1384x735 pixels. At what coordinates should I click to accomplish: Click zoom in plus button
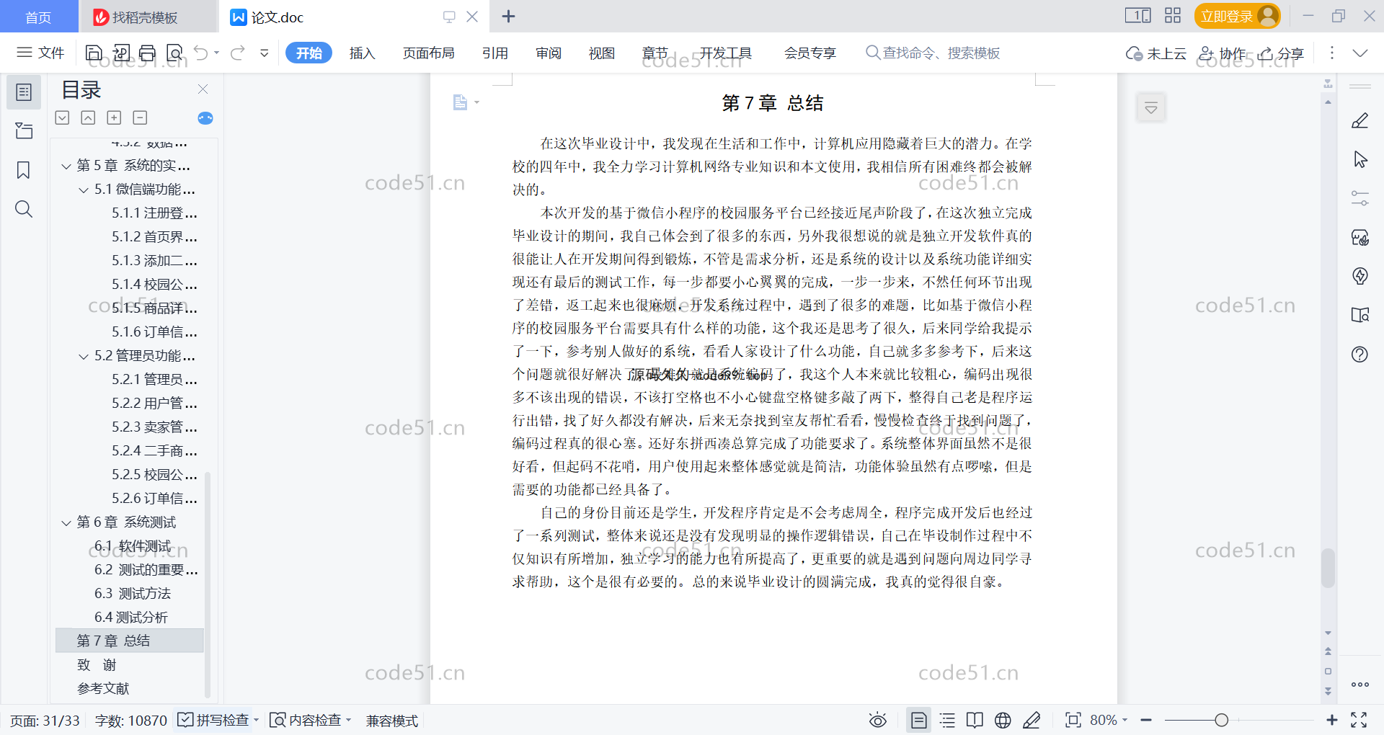pyautogui.click(x=1332, y=721)
